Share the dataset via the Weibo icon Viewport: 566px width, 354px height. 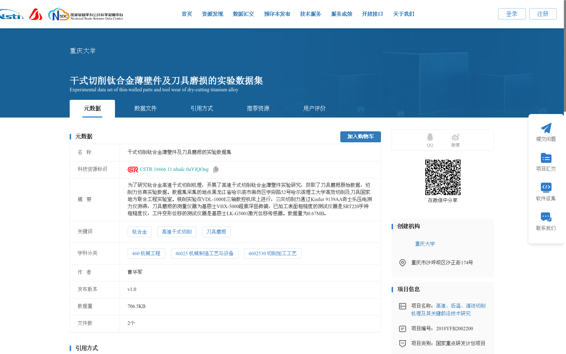tap(456, 137)
